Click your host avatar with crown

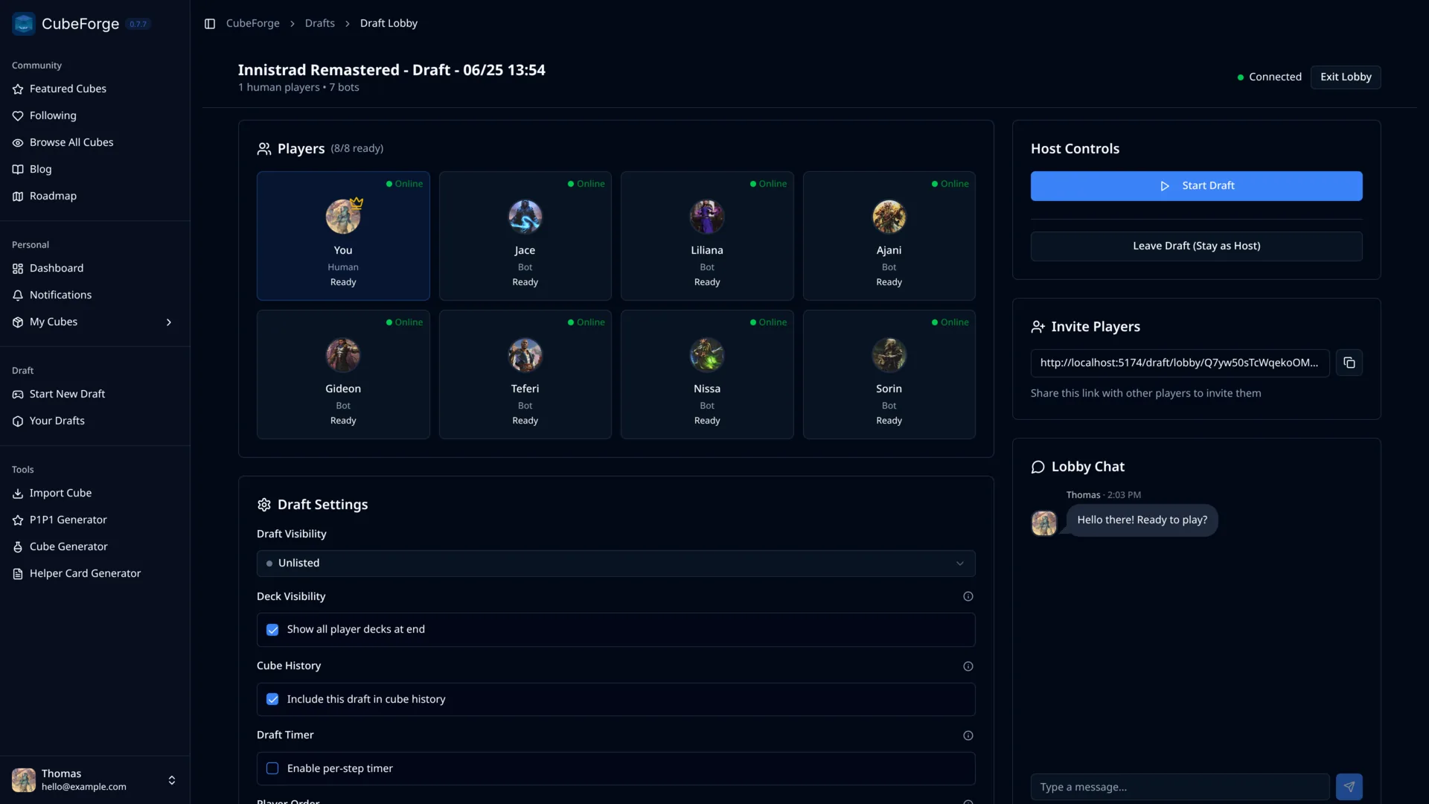point(343,217)
